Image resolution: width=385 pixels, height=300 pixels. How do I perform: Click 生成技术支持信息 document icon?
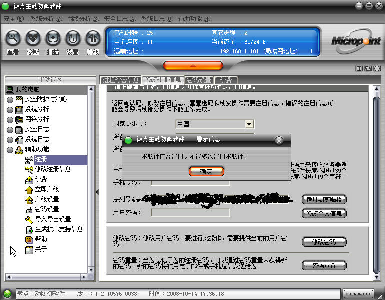(29, 230)
